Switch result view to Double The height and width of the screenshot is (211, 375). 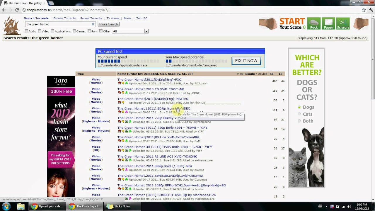click(262, 74)
